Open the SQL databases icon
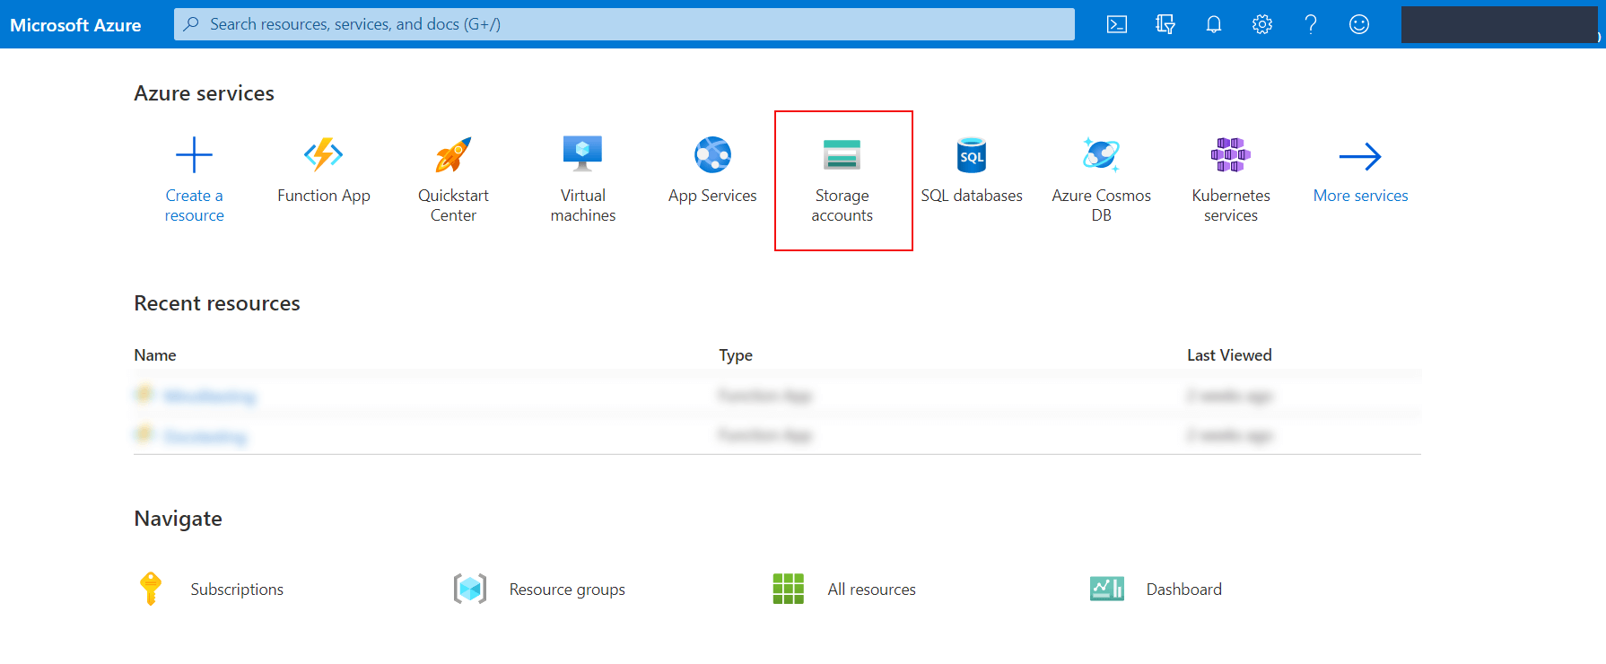 [972, 155]
